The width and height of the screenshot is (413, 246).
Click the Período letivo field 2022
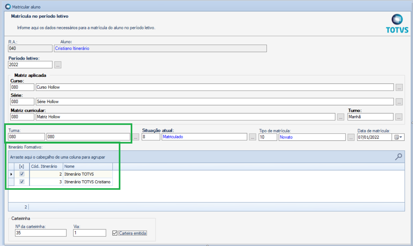coord(30,65)
